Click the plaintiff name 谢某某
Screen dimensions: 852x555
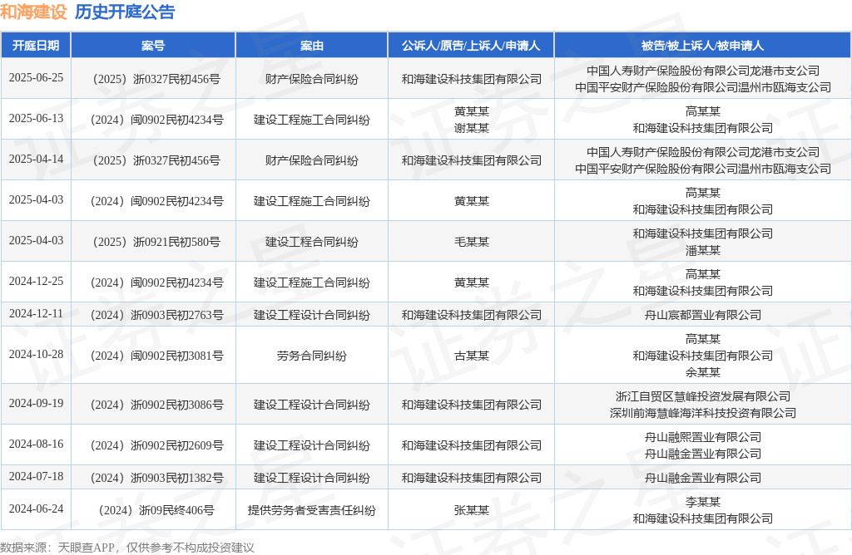pyautogui.click(x=472, y=128)
